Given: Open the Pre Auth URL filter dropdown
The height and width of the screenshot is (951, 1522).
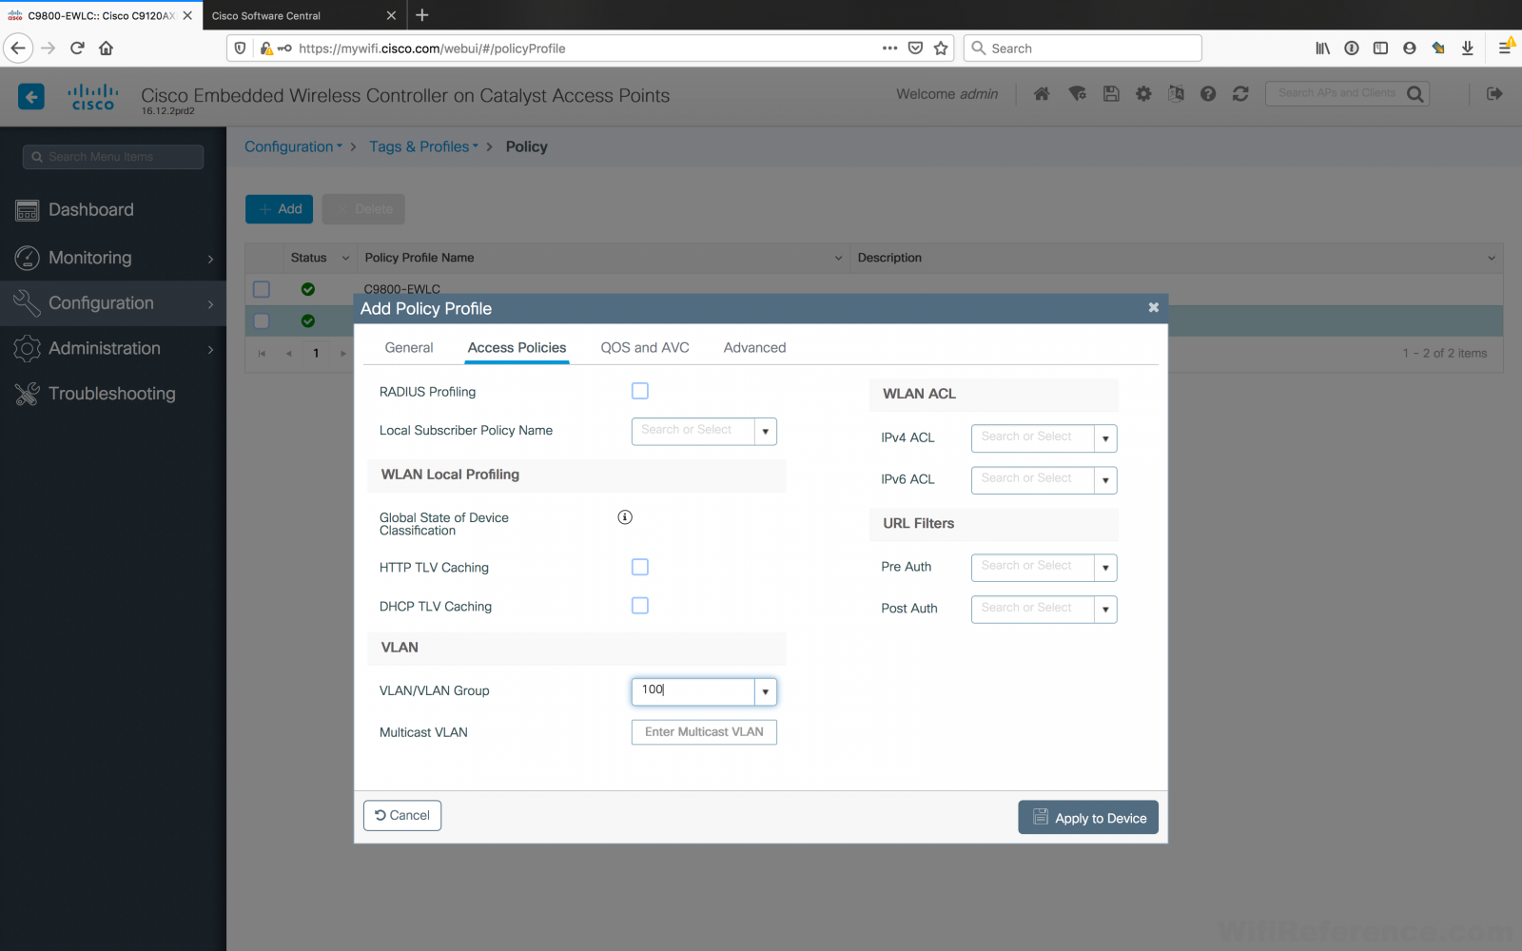Looking at the screenshot, I should pos(1105,568).
